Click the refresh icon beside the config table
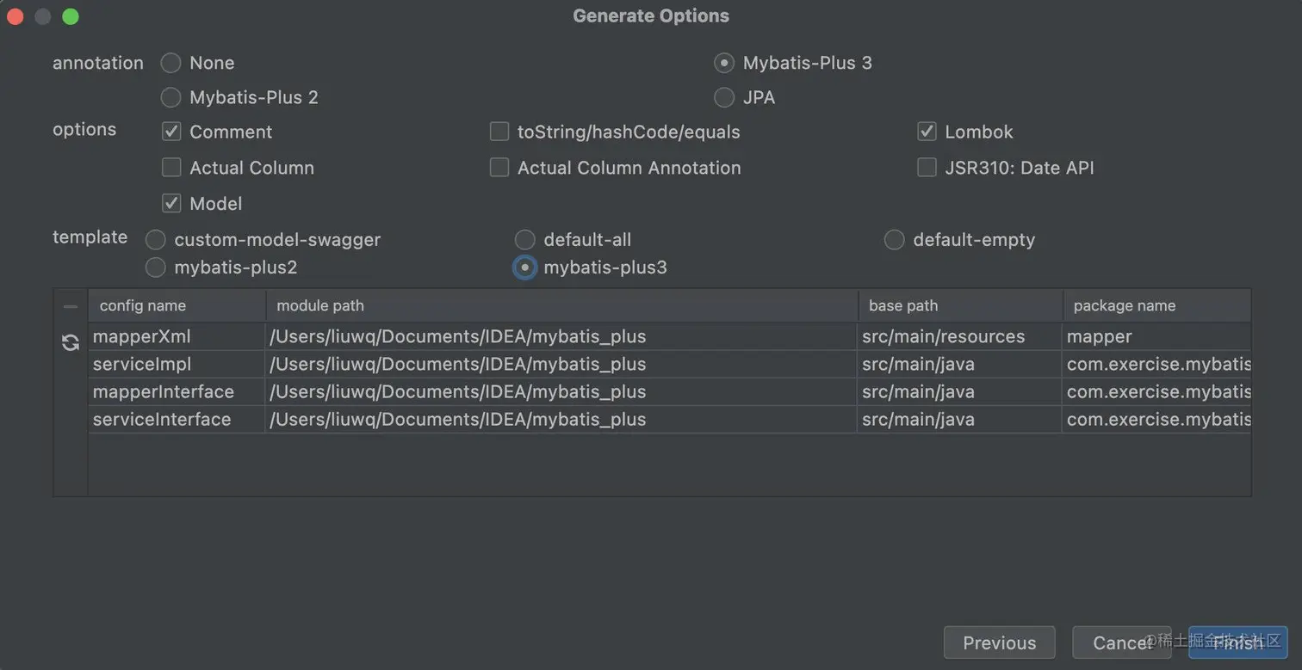The height and width of the screenshot is (670, 1302). (71, 342)
